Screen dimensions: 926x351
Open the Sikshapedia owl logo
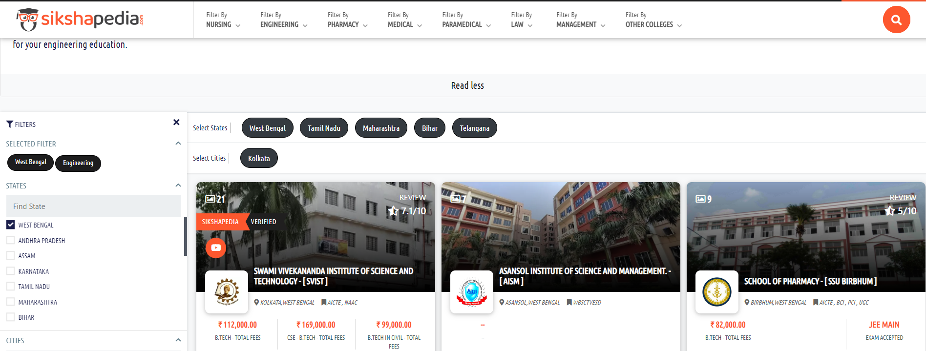point(80,20)
